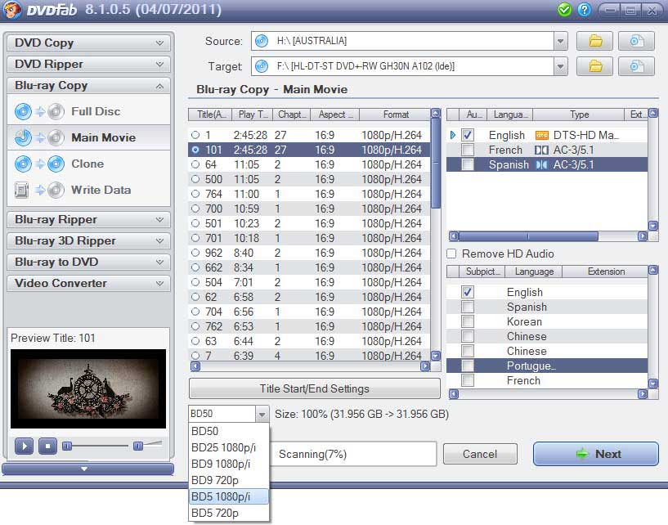Uncheck English subtitle checkbox
This screenshot has width=668, height=525.
468,292
